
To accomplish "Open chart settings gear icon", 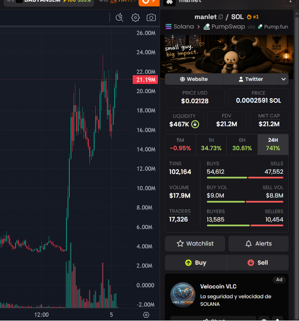I will tap(136, 17).
